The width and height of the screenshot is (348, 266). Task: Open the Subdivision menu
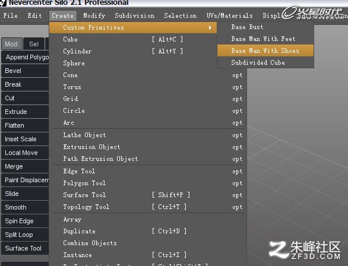[134, 16]
